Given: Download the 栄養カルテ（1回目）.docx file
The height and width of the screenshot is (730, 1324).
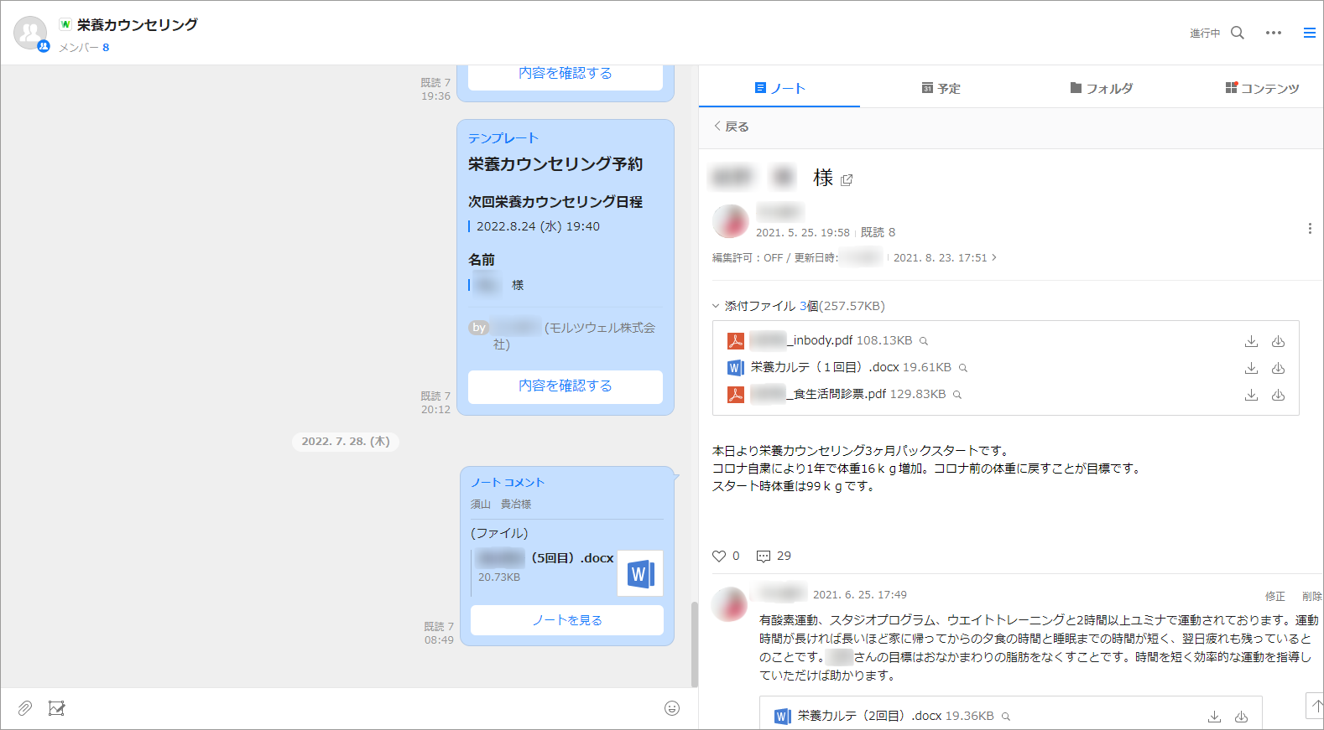Looking at the screenshot, I should pyautogui.click(x=1251, y=368).
